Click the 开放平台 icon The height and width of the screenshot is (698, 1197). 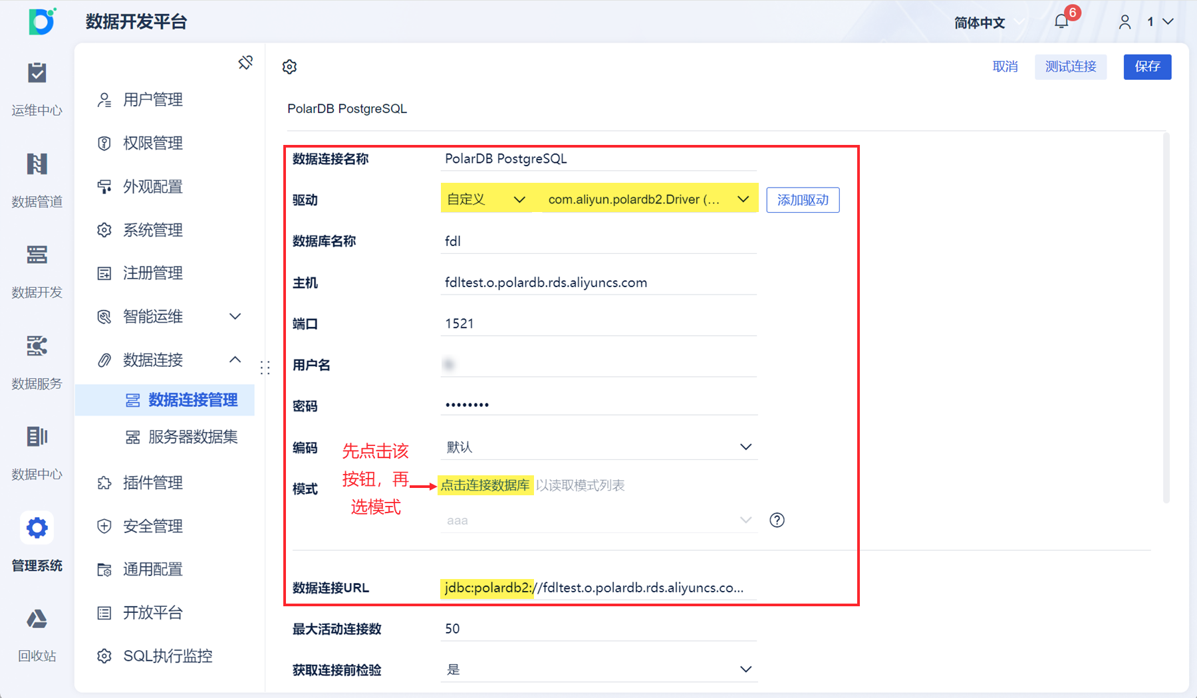click(104, 613)
